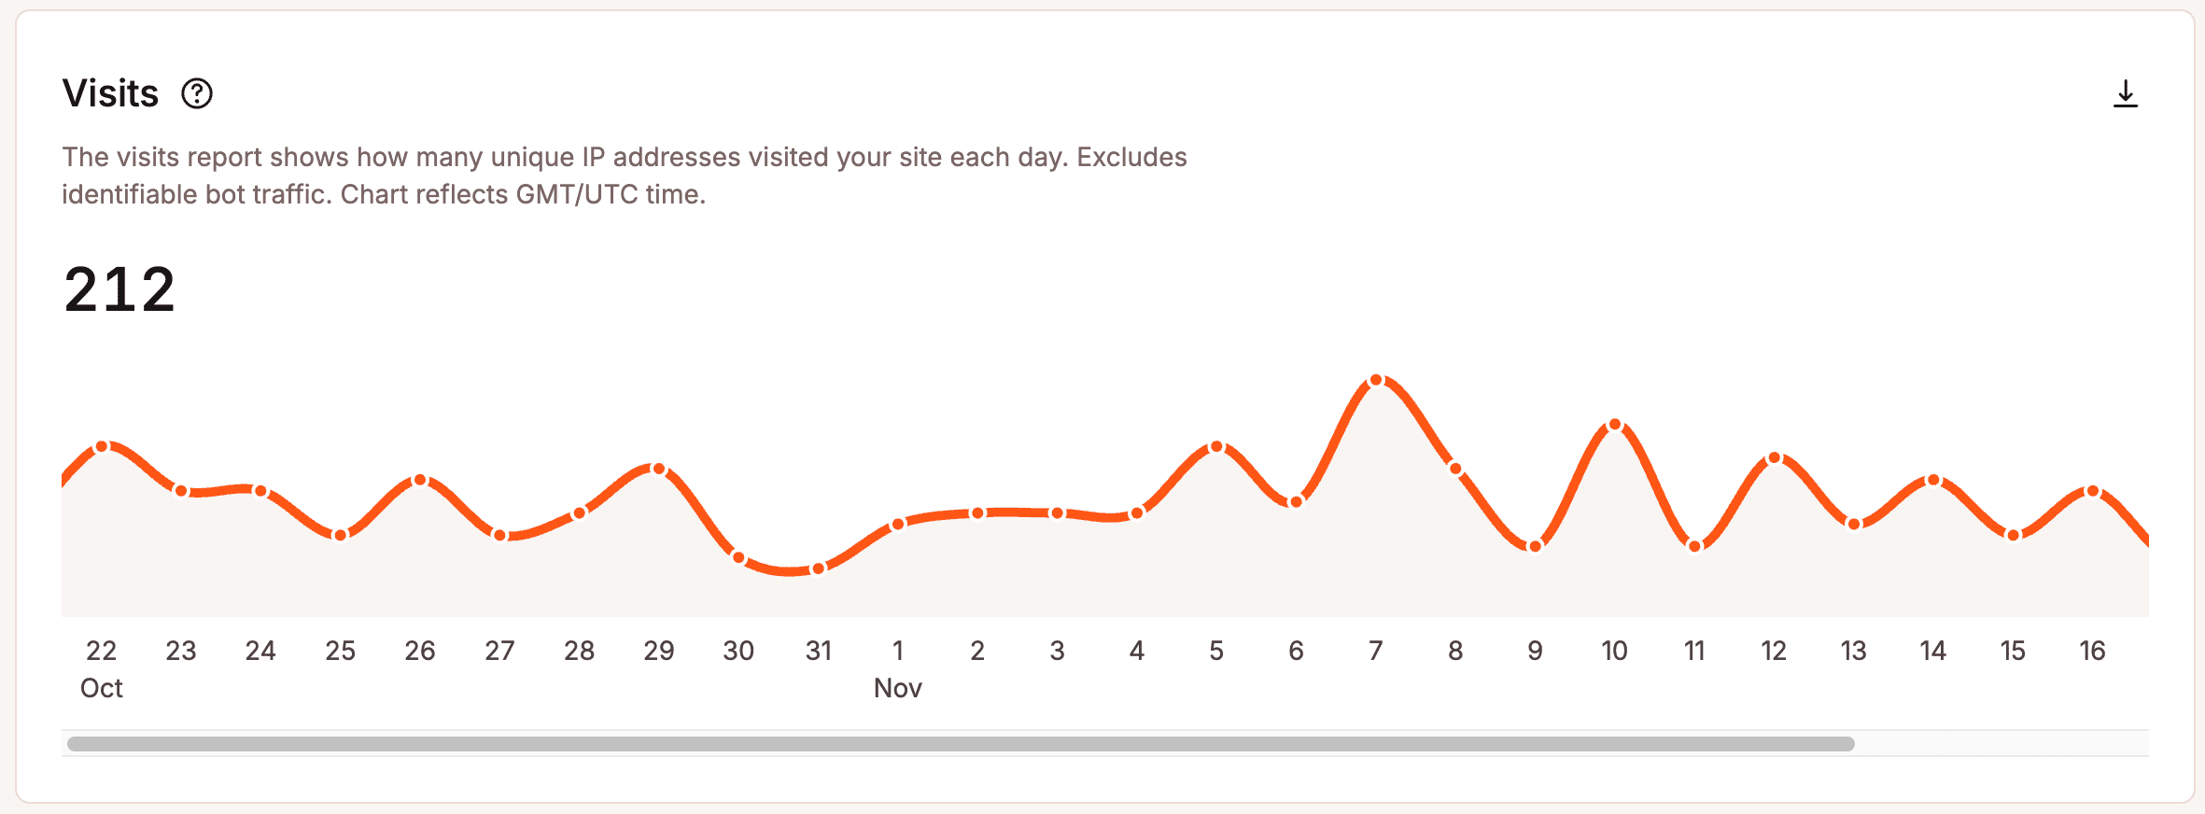Click the November 8 axis label
Viewport: 2205px width, 814px height.
pyautogui.click(x=1455, y=651)
